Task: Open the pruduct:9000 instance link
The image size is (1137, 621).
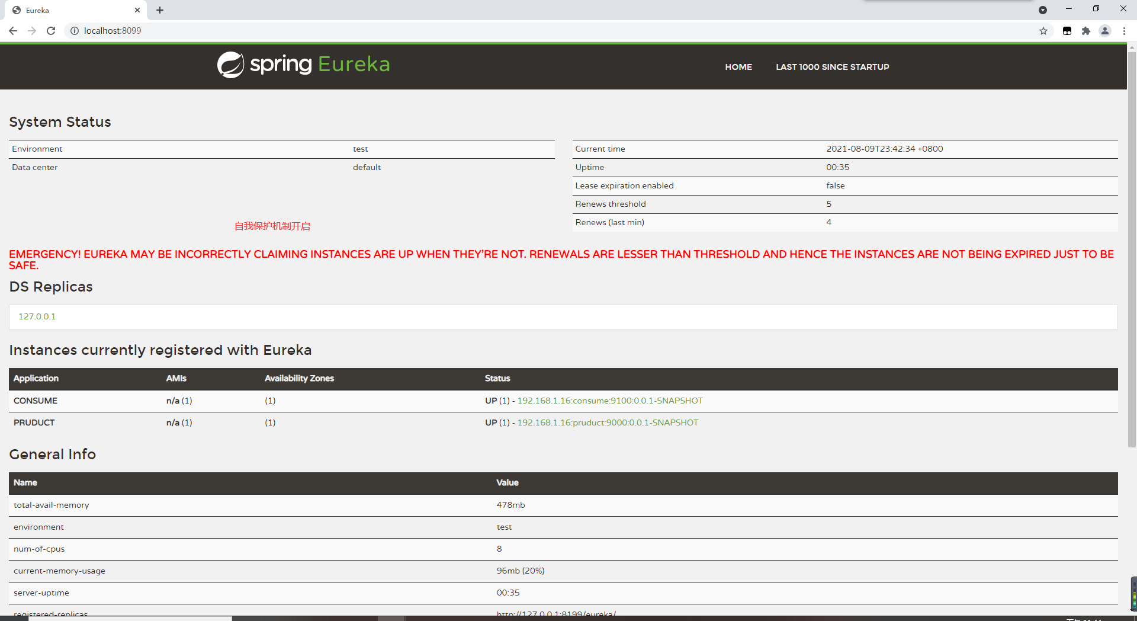Action: coord(608,422)
